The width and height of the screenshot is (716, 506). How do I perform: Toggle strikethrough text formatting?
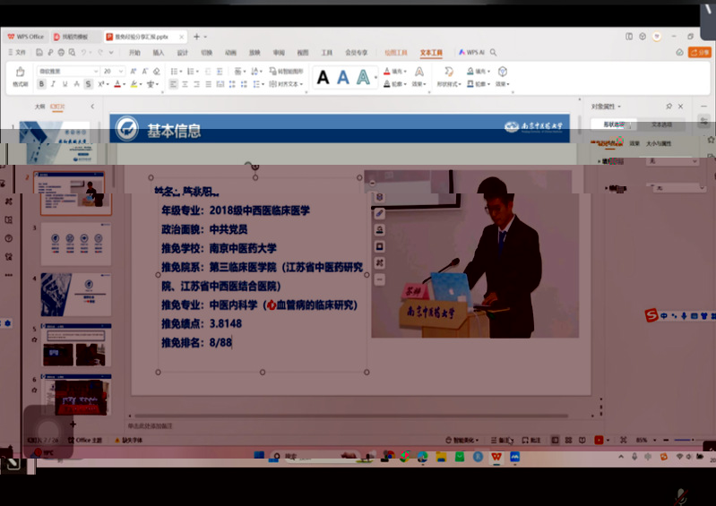pos(76,84)
